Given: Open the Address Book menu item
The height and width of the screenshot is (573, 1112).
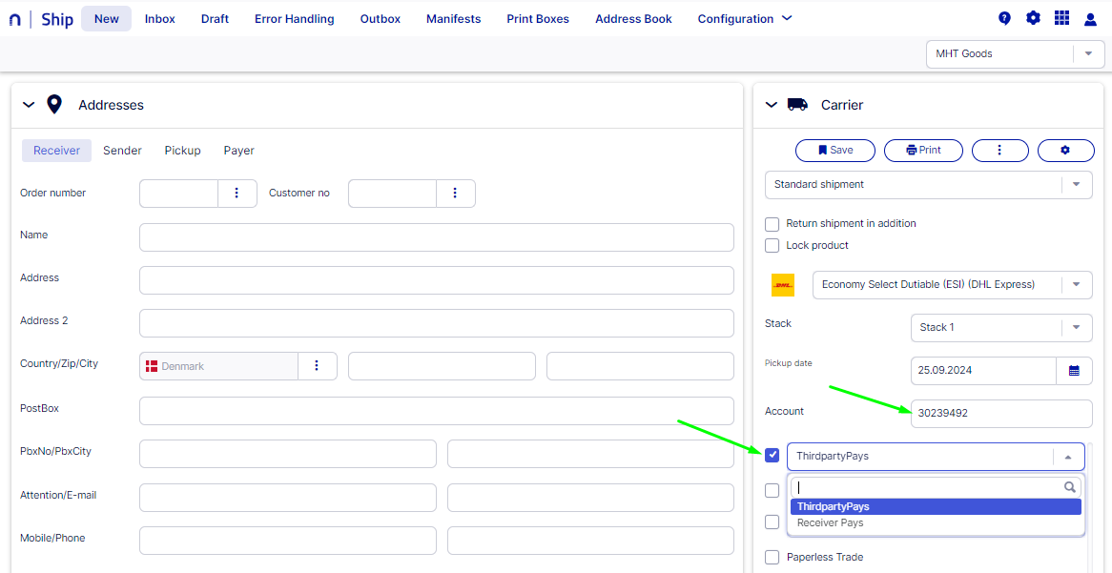Looking at the screenshot, I should pyautogui.click(x=633, y=19).
